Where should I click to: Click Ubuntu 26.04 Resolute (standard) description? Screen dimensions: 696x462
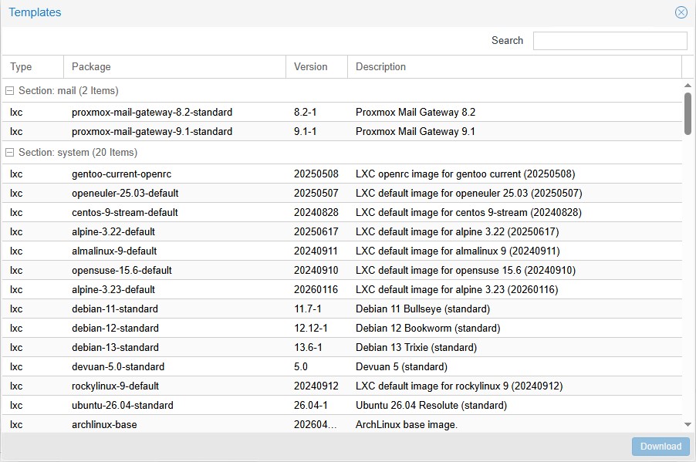(431, 406)
